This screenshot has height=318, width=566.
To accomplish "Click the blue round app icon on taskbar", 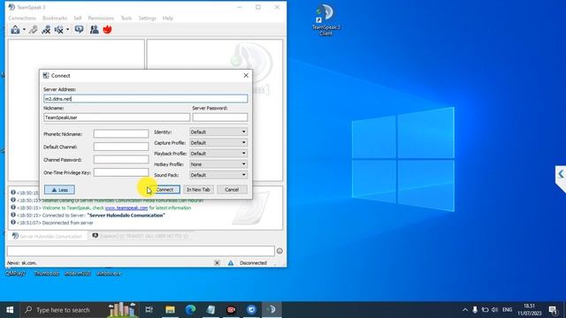I will point(251,310).
